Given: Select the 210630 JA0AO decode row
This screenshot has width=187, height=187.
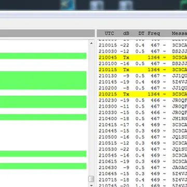Looking at the screenshot, I should [143, 168].
